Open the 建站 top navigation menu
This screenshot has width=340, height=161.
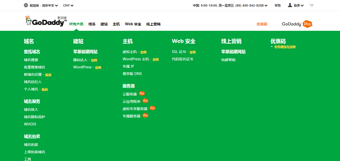tap(104, 24)
